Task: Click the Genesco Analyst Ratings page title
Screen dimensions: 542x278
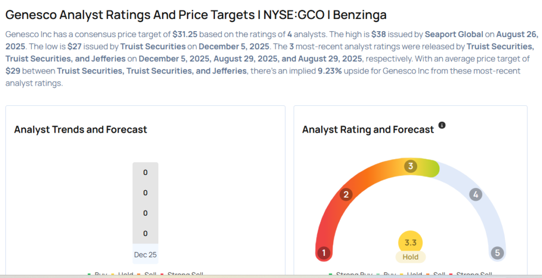Action: point(196,14)
